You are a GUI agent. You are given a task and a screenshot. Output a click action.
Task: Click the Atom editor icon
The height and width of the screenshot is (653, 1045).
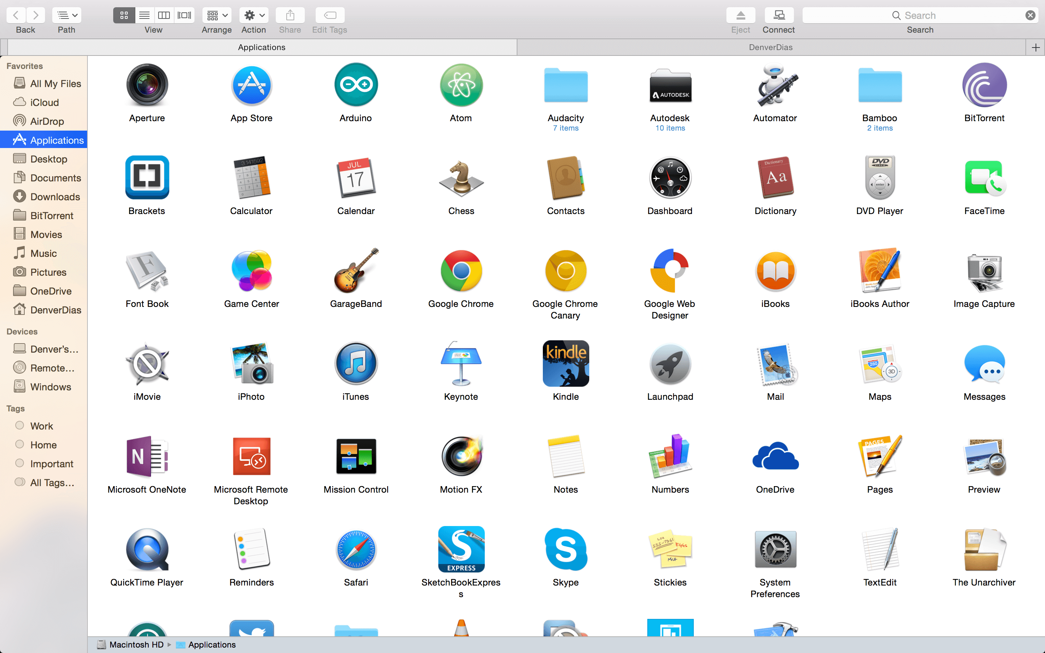[x=461, y=85]
